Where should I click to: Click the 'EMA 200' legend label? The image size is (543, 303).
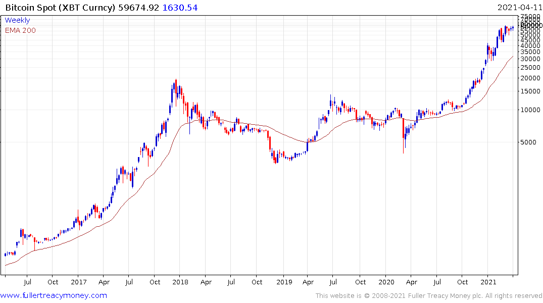(x=20, y=30)
